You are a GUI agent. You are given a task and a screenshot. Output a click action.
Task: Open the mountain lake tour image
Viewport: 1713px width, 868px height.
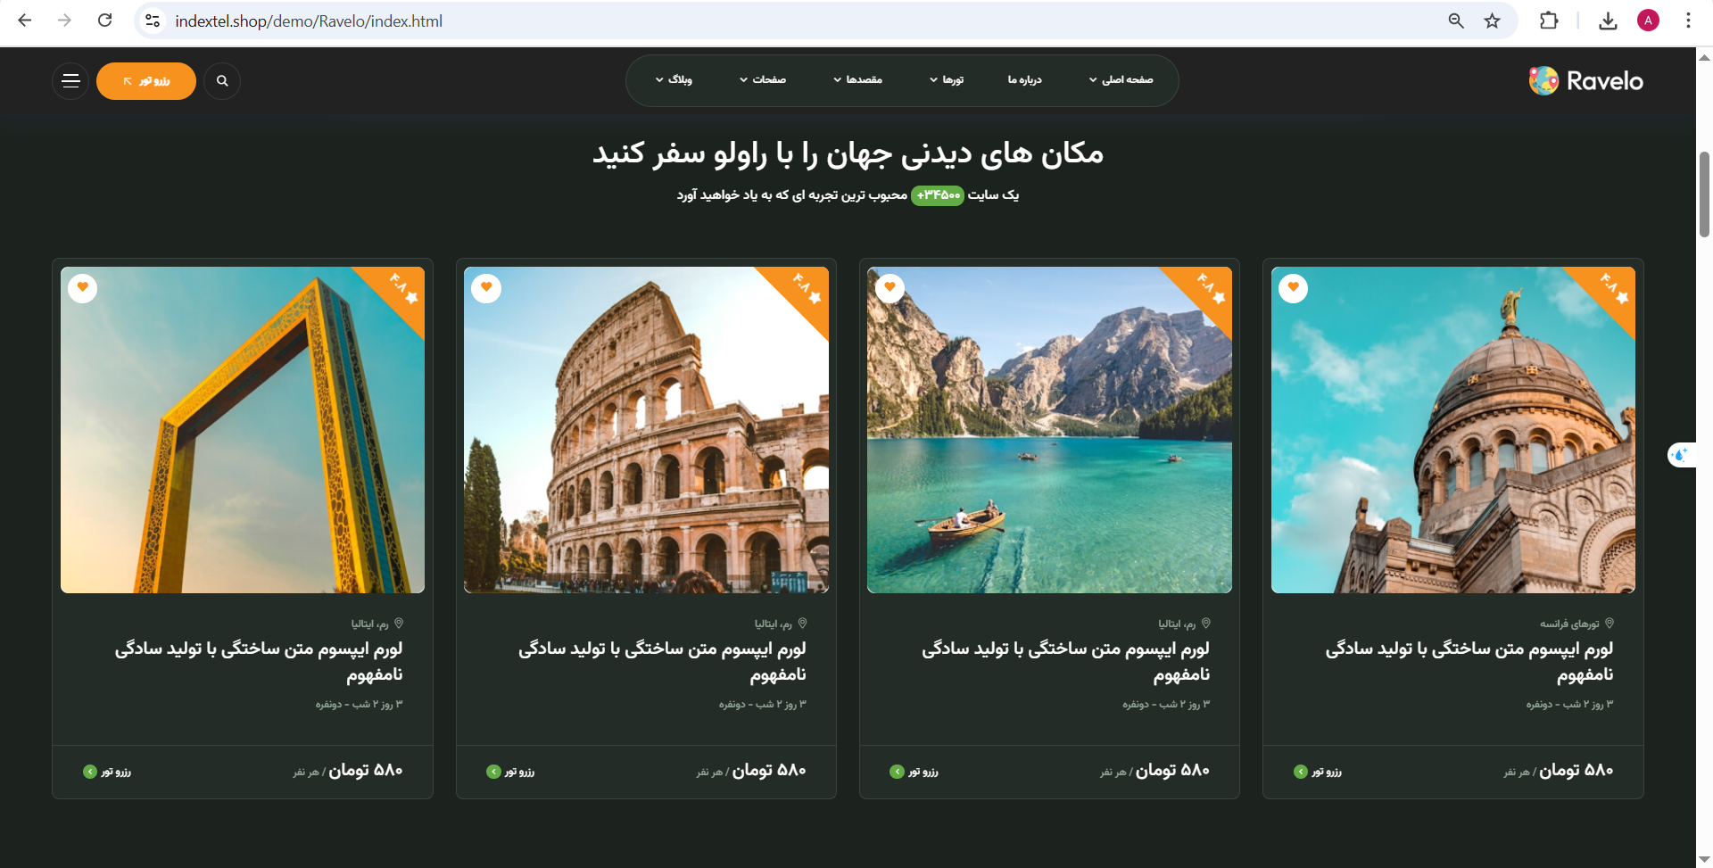[x=1049, y=430]
